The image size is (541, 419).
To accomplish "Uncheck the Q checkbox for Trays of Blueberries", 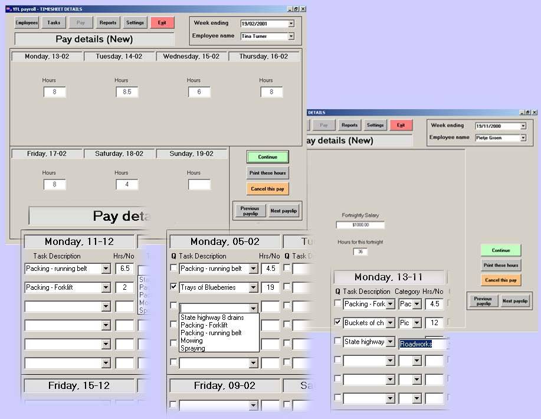I will (x=173, y=287).
